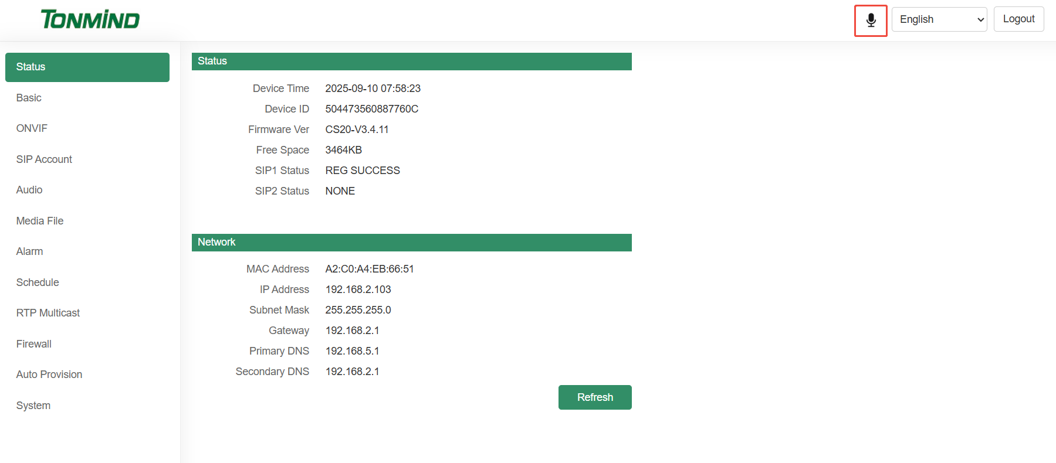Click the MAC Address value
The width and height of the screenshot is (1056, 463).
click(x=369, y=269)
